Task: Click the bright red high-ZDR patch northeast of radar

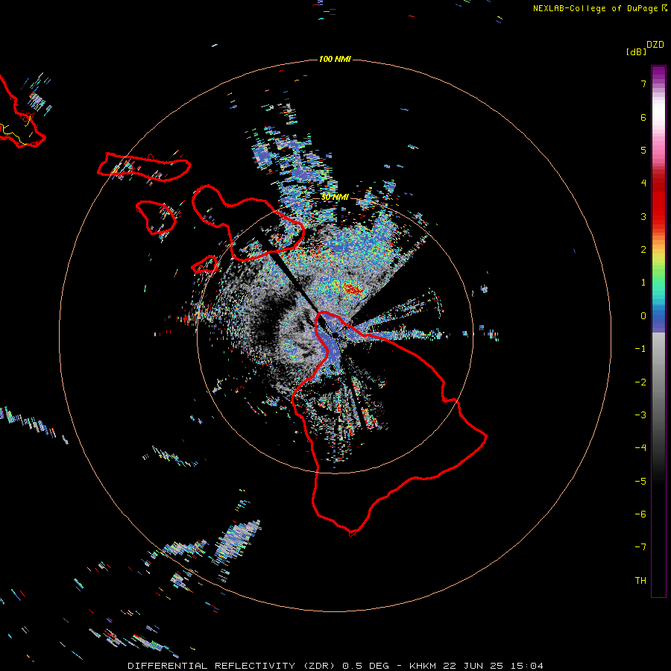Action: point(353,289)
